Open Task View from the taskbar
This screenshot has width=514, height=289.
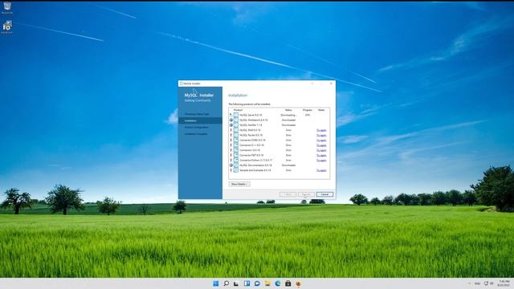click(x=236, y=283)
